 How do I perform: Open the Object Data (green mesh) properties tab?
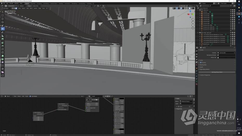197,82
